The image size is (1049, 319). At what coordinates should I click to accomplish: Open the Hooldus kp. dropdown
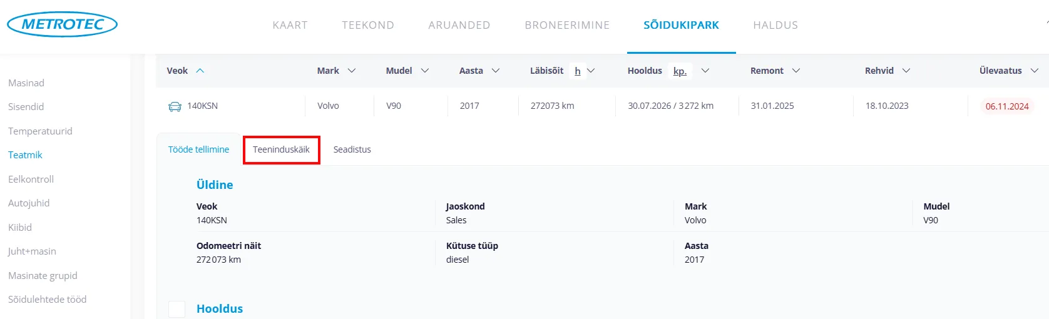coord(705,71)
